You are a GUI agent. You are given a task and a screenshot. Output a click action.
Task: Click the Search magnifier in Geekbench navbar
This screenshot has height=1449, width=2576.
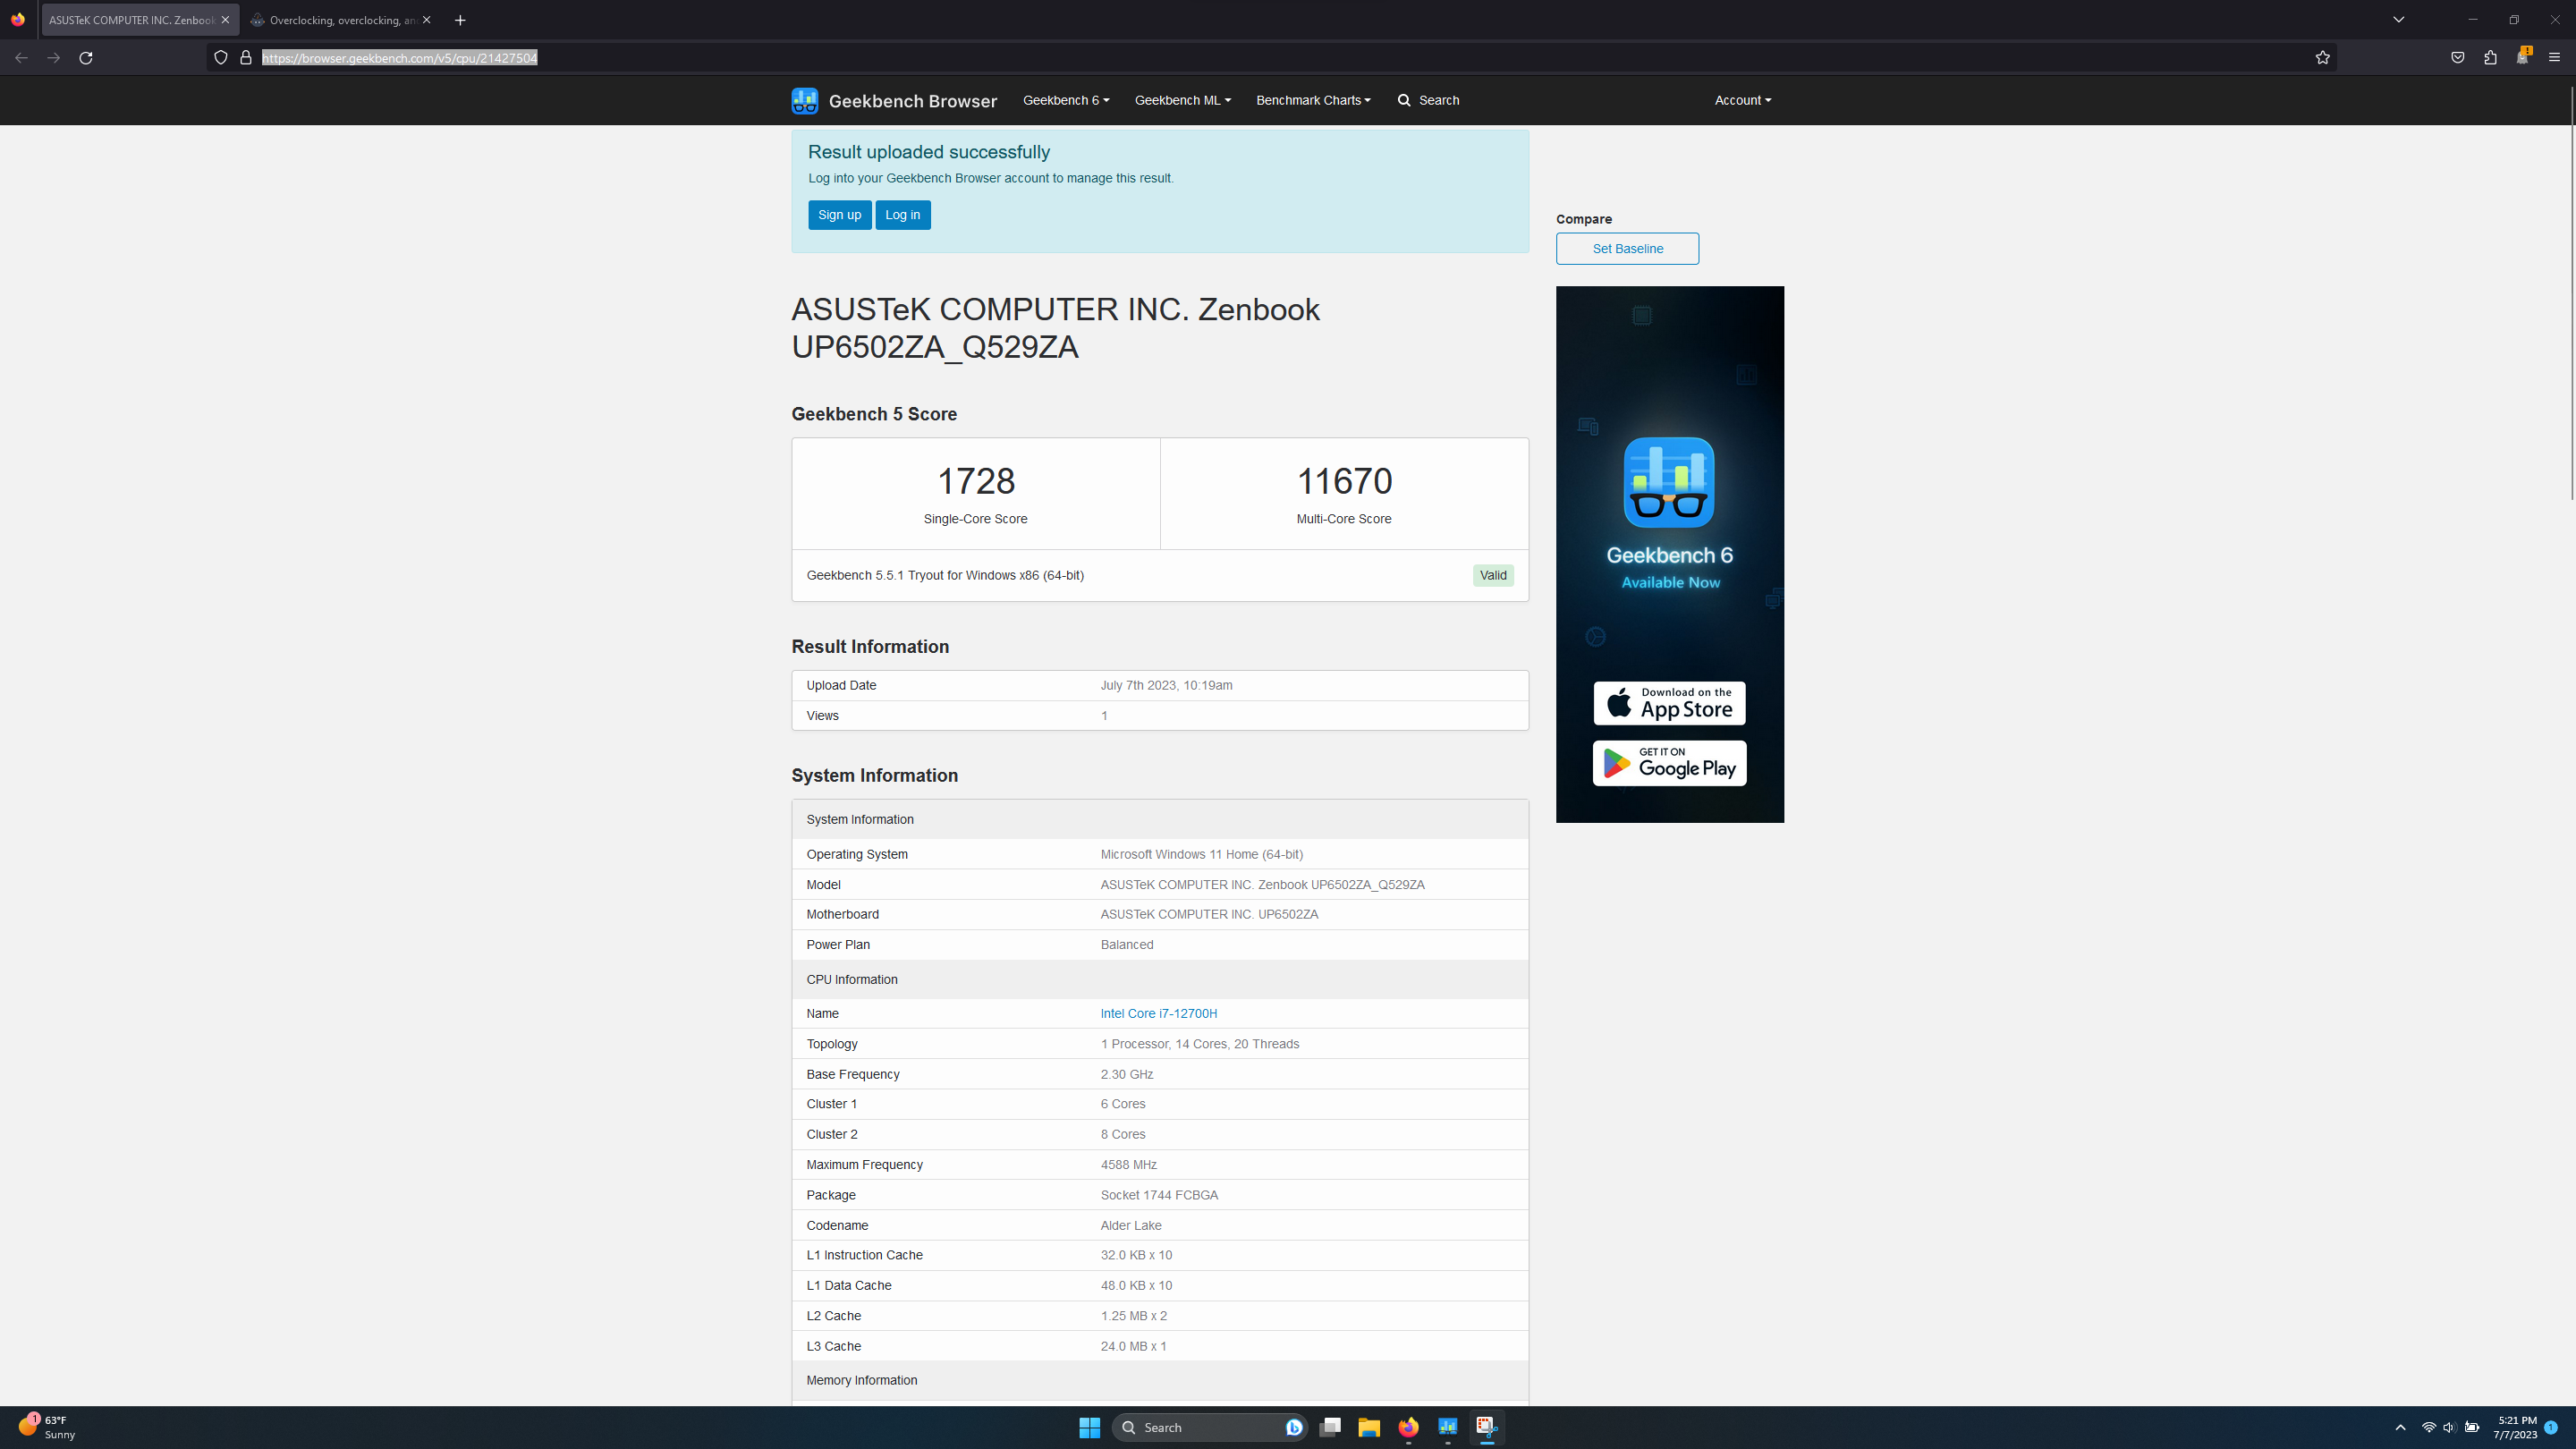[x=1404, y=100]
